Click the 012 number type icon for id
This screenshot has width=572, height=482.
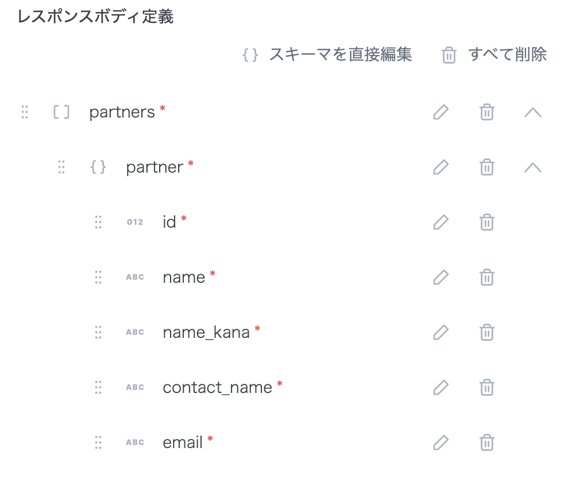135,222
